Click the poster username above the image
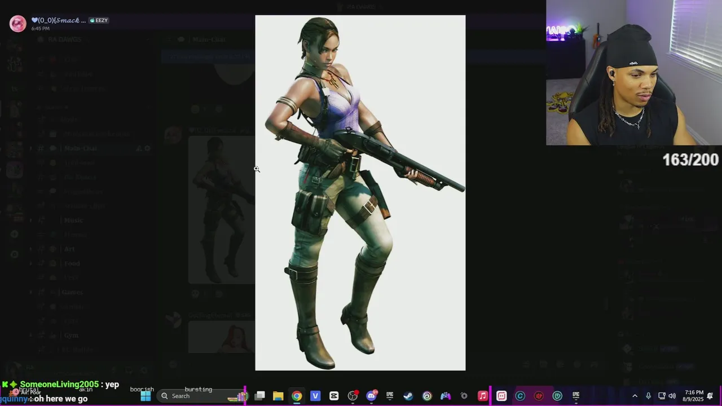The image size is (722, 406). [x=59, y=20]
